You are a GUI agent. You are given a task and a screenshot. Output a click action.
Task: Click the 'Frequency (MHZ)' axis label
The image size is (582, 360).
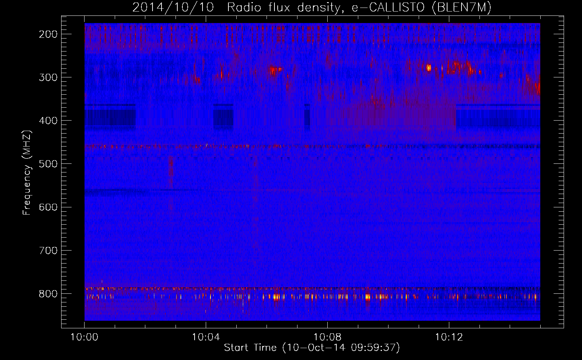27,172
